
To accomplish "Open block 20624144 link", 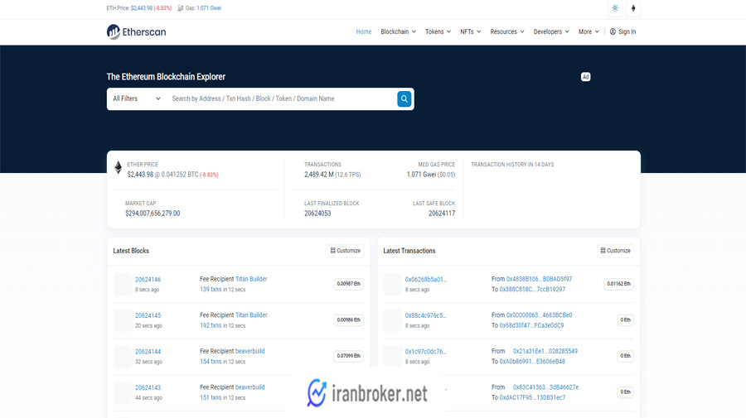I will click(148, 352).
